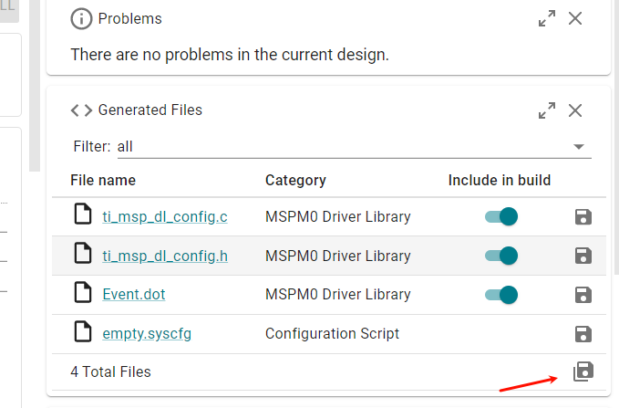
Task: Click the file icon beside ti_msp_dl_config.h
Action: pos(83,253)
